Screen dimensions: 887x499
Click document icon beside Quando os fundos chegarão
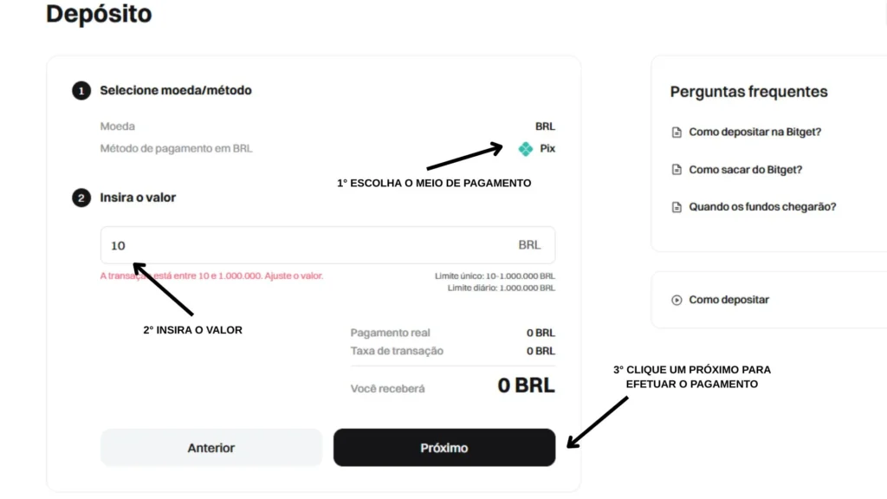[677, 207]
